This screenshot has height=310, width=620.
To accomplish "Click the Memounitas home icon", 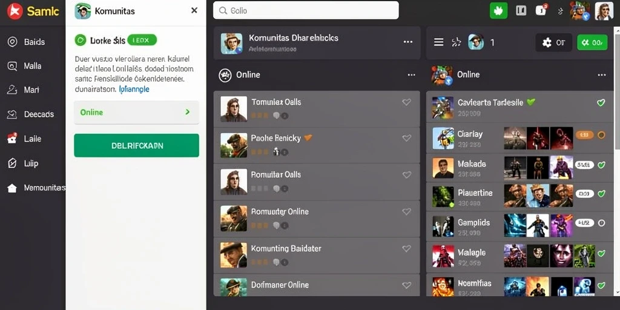I will (12, 188).
